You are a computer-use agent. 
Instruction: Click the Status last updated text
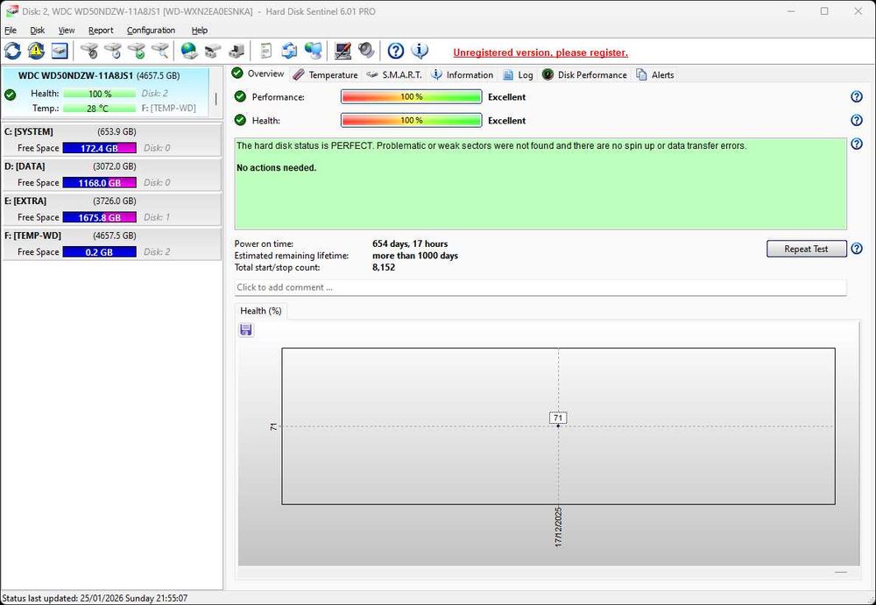tap(95, 598)
